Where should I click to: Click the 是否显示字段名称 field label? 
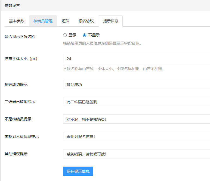[x=20, y=36]
